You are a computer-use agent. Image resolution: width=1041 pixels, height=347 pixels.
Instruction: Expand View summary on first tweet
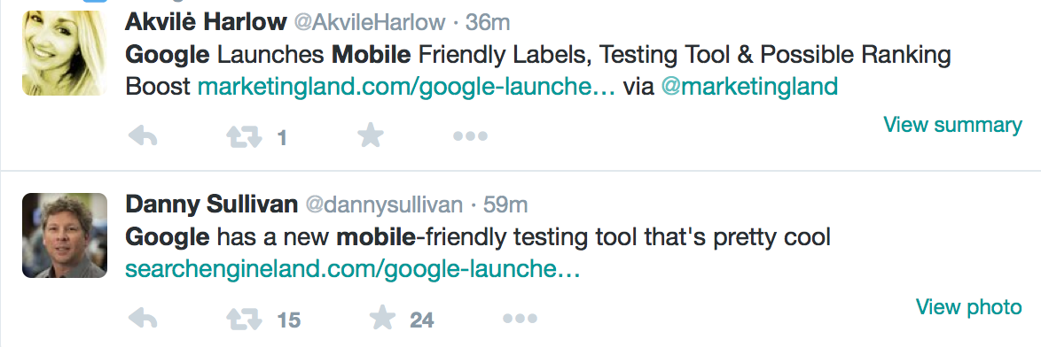(x=952, y=125)
